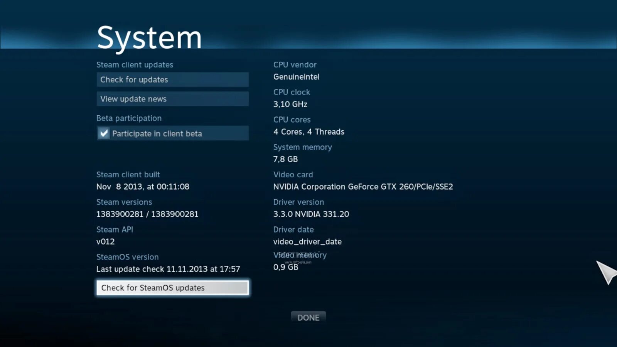Click the Steam client updates heading
This screenshot has width=617, height=347.
[135, 64]
